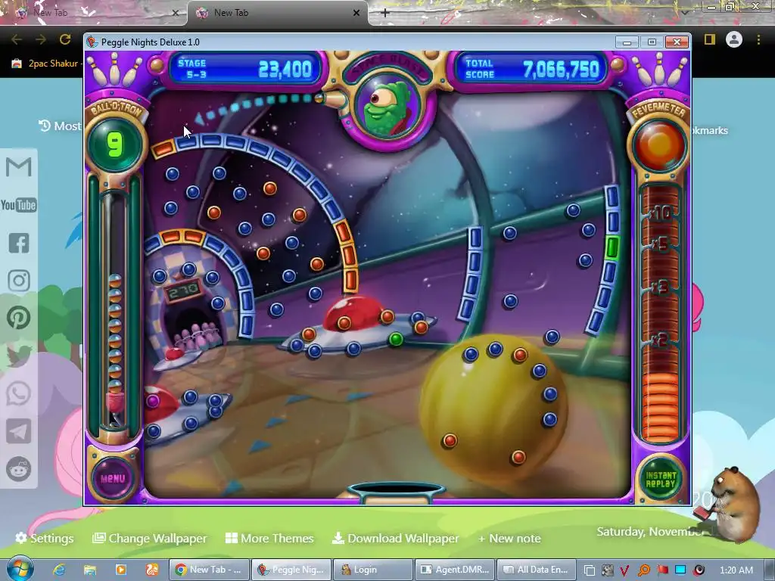Click Chrome's forward arrow

tap(41, 39)
